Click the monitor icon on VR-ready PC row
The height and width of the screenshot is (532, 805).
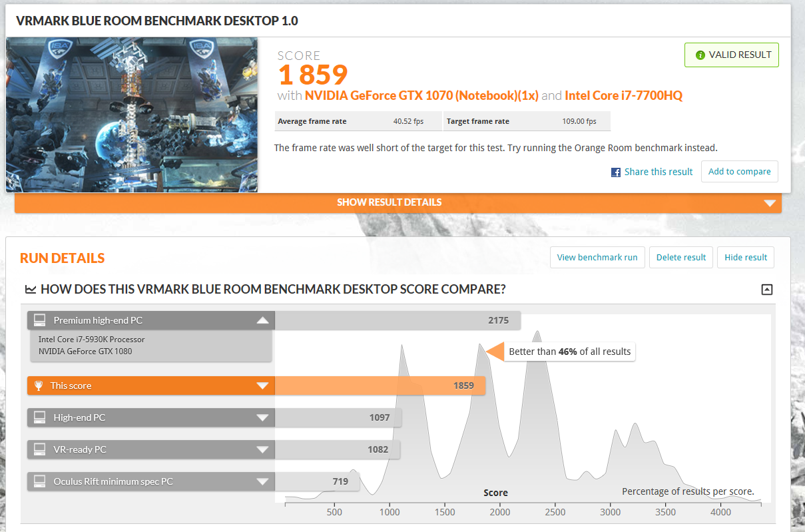pos(41,449)
